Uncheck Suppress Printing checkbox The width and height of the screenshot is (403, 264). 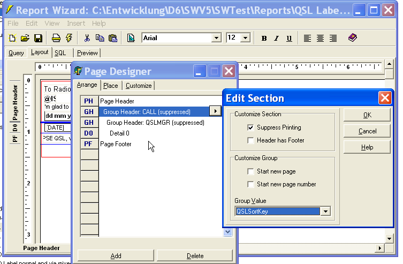[250, 128]
